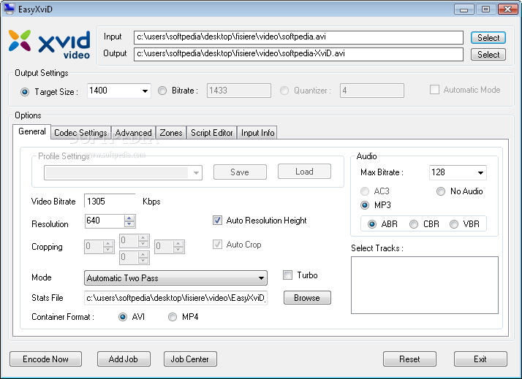Open the Input Info tab
Viewport: 522px width, 379px height.
pyautogui.click(x=257, y=133)
